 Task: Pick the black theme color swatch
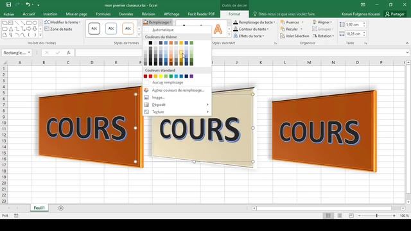coord(150,43)
